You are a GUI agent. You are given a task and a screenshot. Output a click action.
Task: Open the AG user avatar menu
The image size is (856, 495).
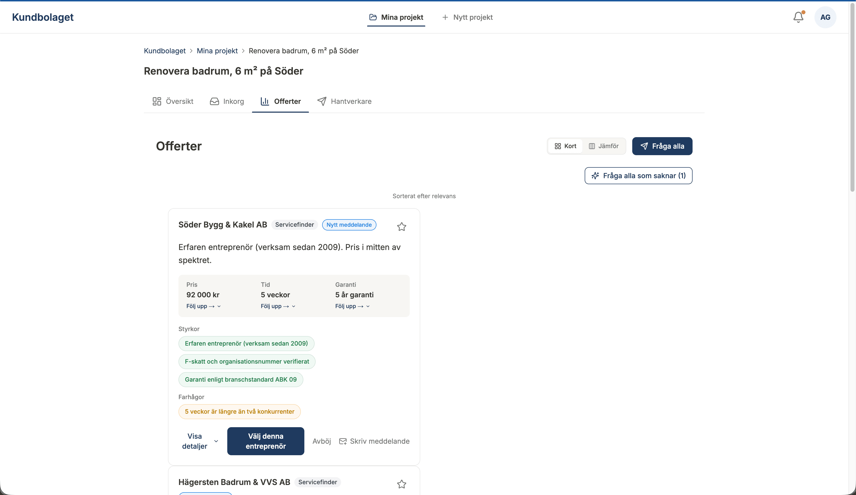tap(825, 17)
